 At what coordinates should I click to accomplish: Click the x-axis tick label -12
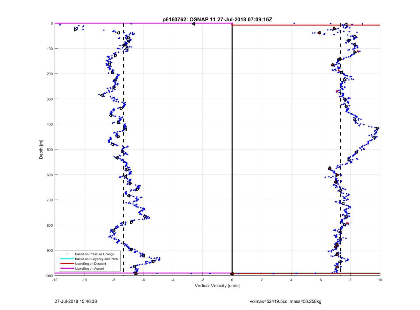pos(55,280)
